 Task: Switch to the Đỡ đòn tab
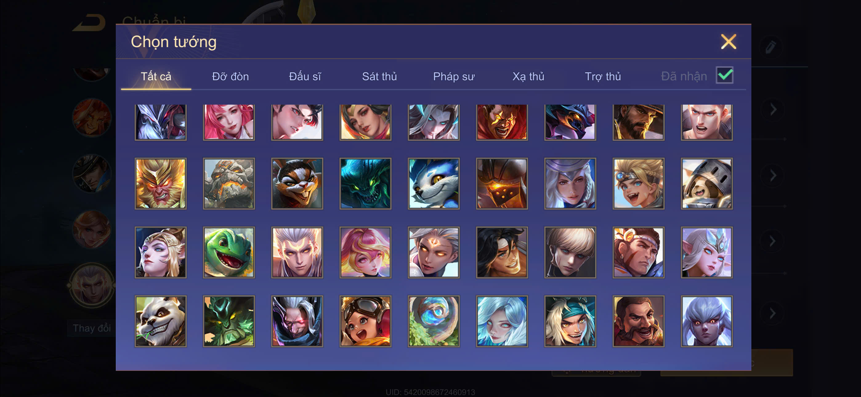click(x=230, y=77)
